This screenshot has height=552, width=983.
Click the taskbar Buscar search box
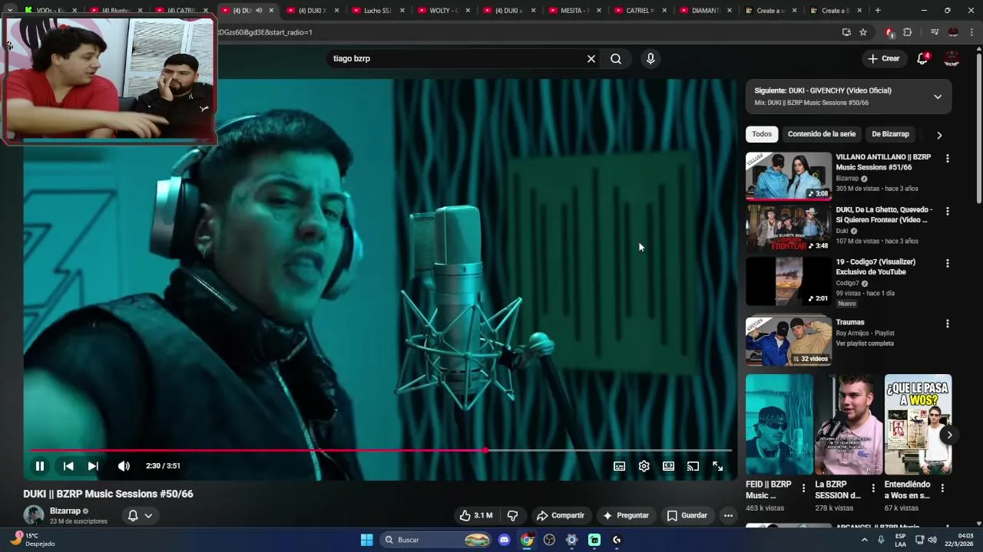(x=437, y=540)
